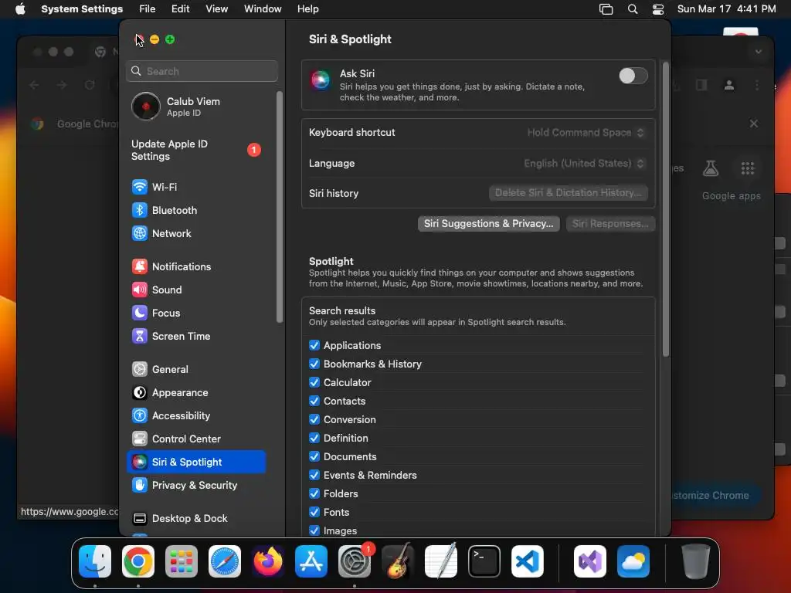Click Siri Responses button

pyautogui.click(x=610, y=224)
